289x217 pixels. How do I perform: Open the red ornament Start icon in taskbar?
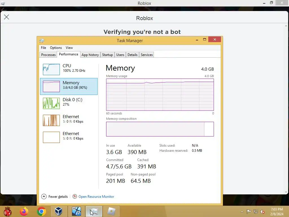coord(7,211)
